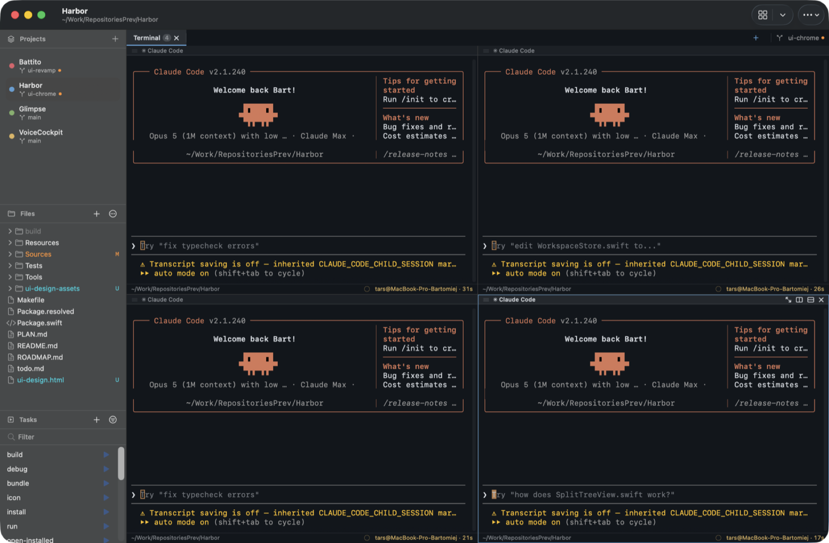Maximize the focused Claude Code pane
Image resolution: width=829 pixels, height=543 pixels.
click(x=788, y=300)
